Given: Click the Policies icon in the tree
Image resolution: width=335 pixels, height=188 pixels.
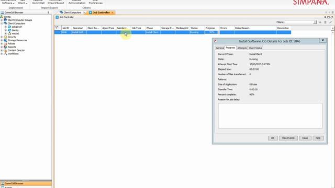Looking at the screenshot, I should pyautogui.click(x=6, y=43).
